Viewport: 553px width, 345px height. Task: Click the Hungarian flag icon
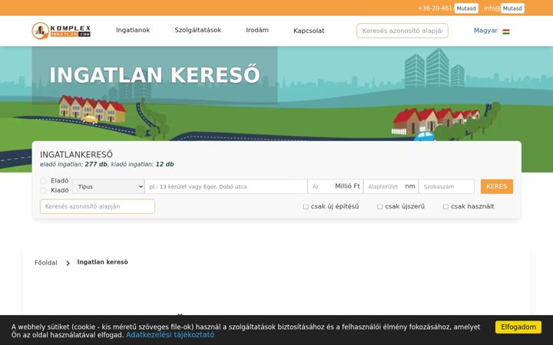506,31
